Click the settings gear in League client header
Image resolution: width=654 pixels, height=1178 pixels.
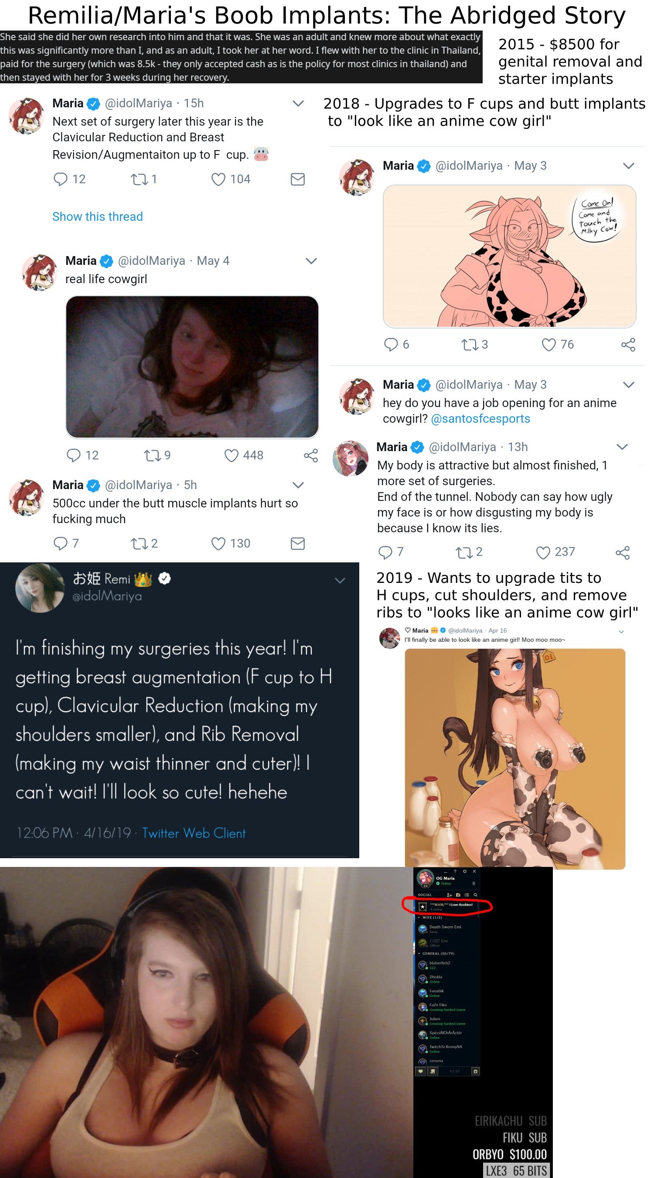465,871
